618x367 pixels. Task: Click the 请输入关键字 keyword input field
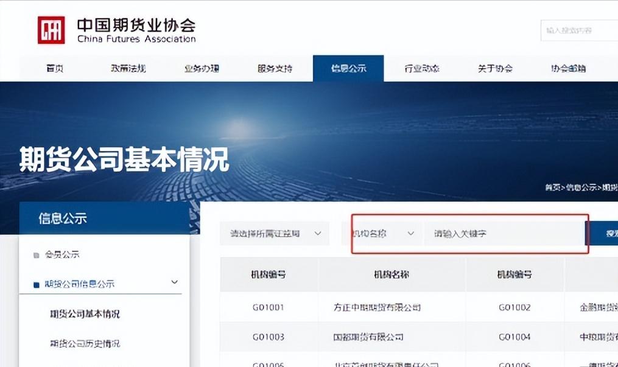click(x=505, y=233)
